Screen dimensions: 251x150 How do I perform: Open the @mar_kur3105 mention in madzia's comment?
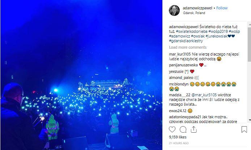point(204,95)
